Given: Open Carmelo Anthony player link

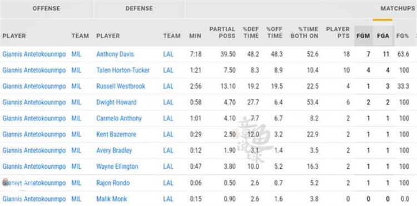Looking at the screenshot, I should coord(119,118).
